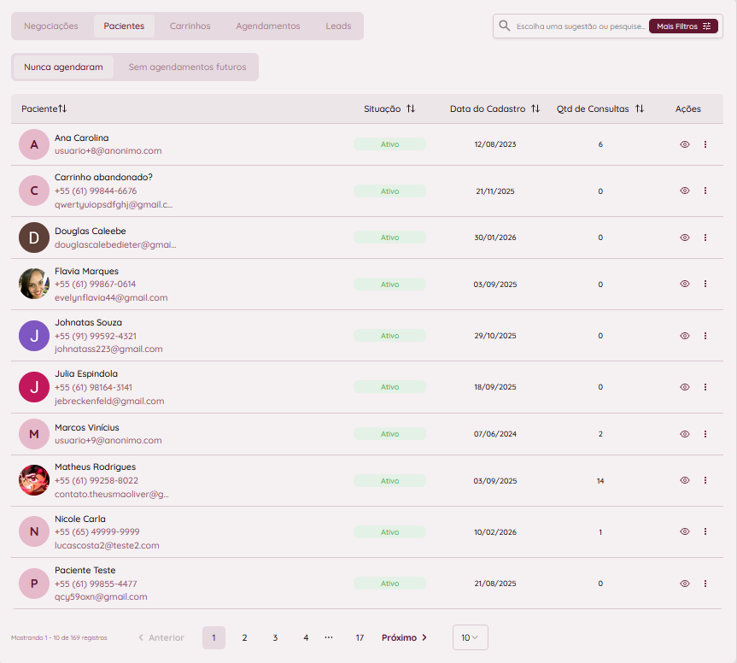Image resolution: width=737 pixels, height=663 pixels.
Task: View Matheus Rodrigues record via eye icon
Action: click(x=684, y=481)
